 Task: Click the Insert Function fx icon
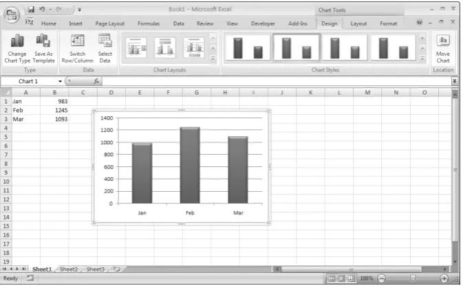pos(96,81)
